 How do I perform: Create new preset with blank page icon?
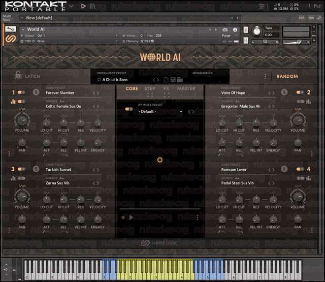click(x=166, y=80)
